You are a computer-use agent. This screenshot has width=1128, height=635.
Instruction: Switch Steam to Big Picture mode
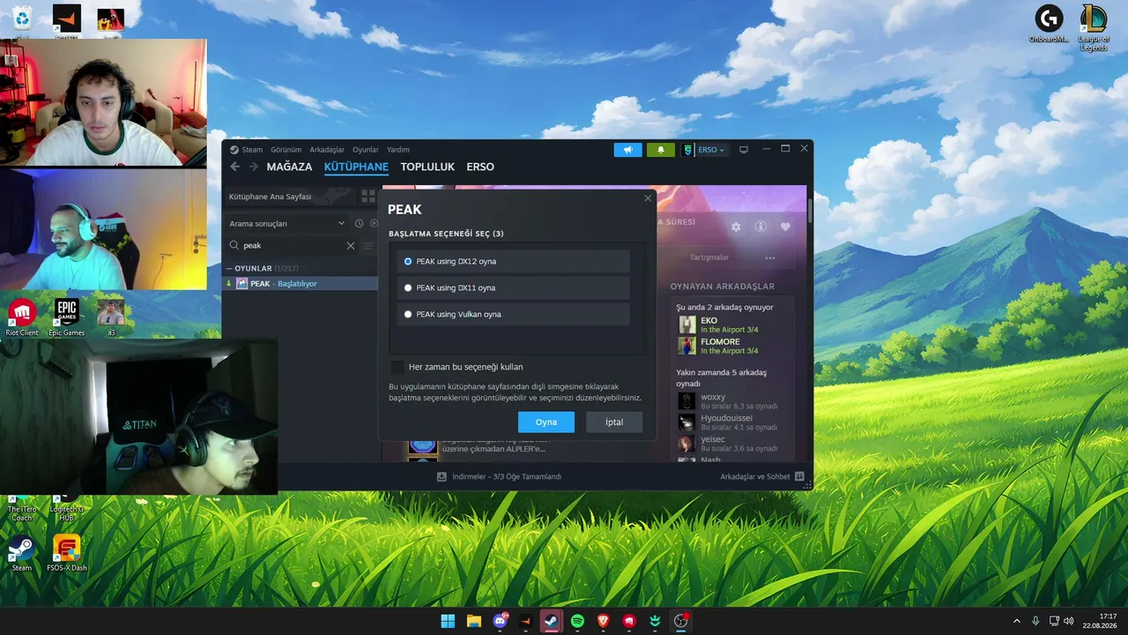coord(744,150)
